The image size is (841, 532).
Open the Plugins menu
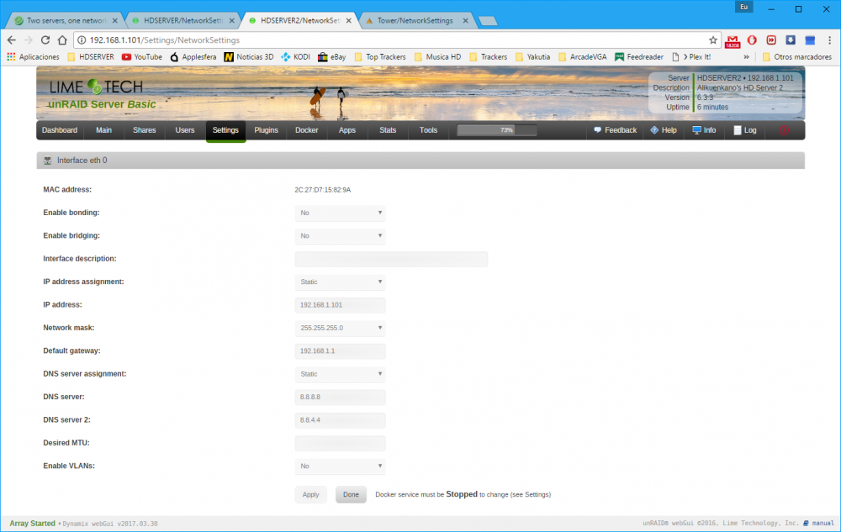pyautogui.click(x=266, y=130)
